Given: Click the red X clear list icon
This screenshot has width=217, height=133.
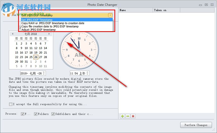Looking at the screenshot, I should tap(133, 116).
